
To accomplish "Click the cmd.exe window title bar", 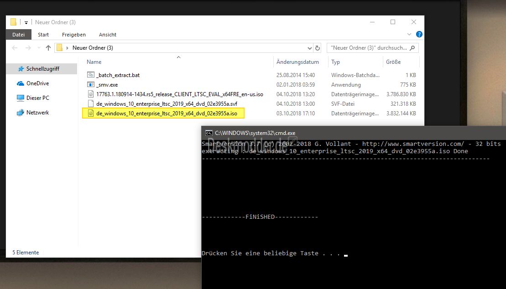I will (x=353, y=133).
